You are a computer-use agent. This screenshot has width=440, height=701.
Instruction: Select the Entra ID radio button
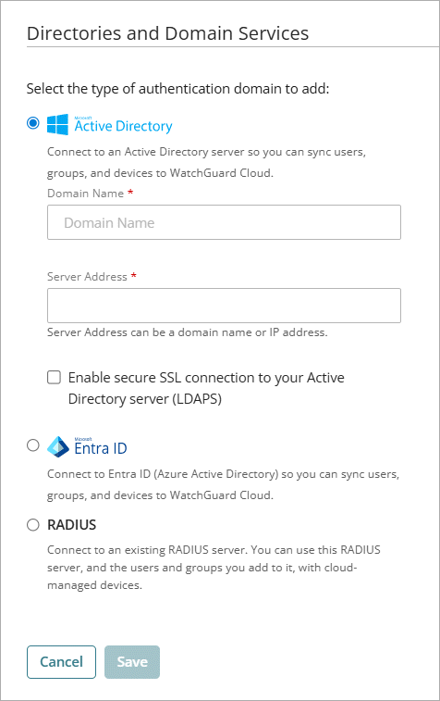point(33,445)
